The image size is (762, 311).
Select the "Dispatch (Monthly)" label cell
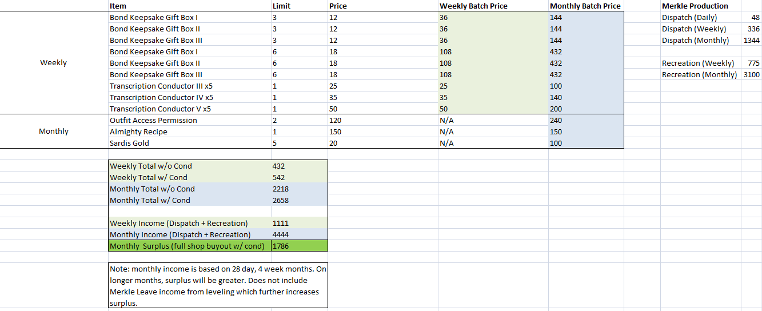click(x=701, y=40)
